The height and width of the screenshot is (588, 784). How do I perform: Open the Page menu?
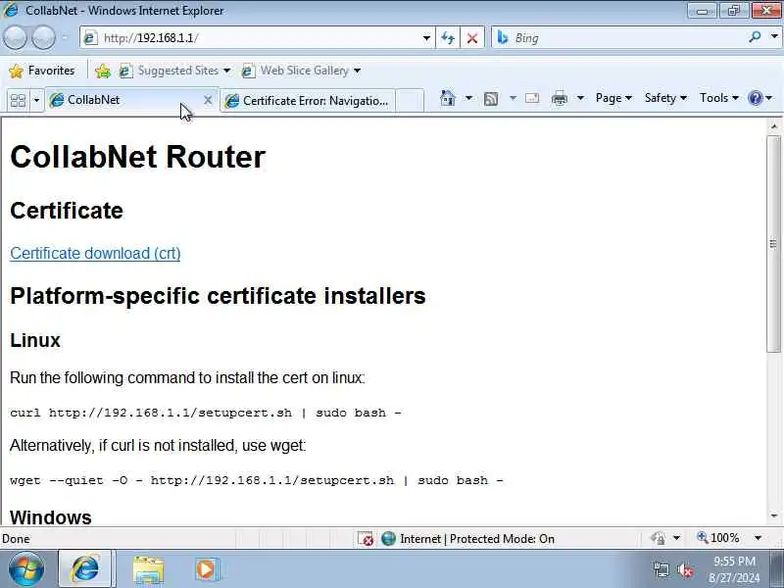click(x=613, y=98)
